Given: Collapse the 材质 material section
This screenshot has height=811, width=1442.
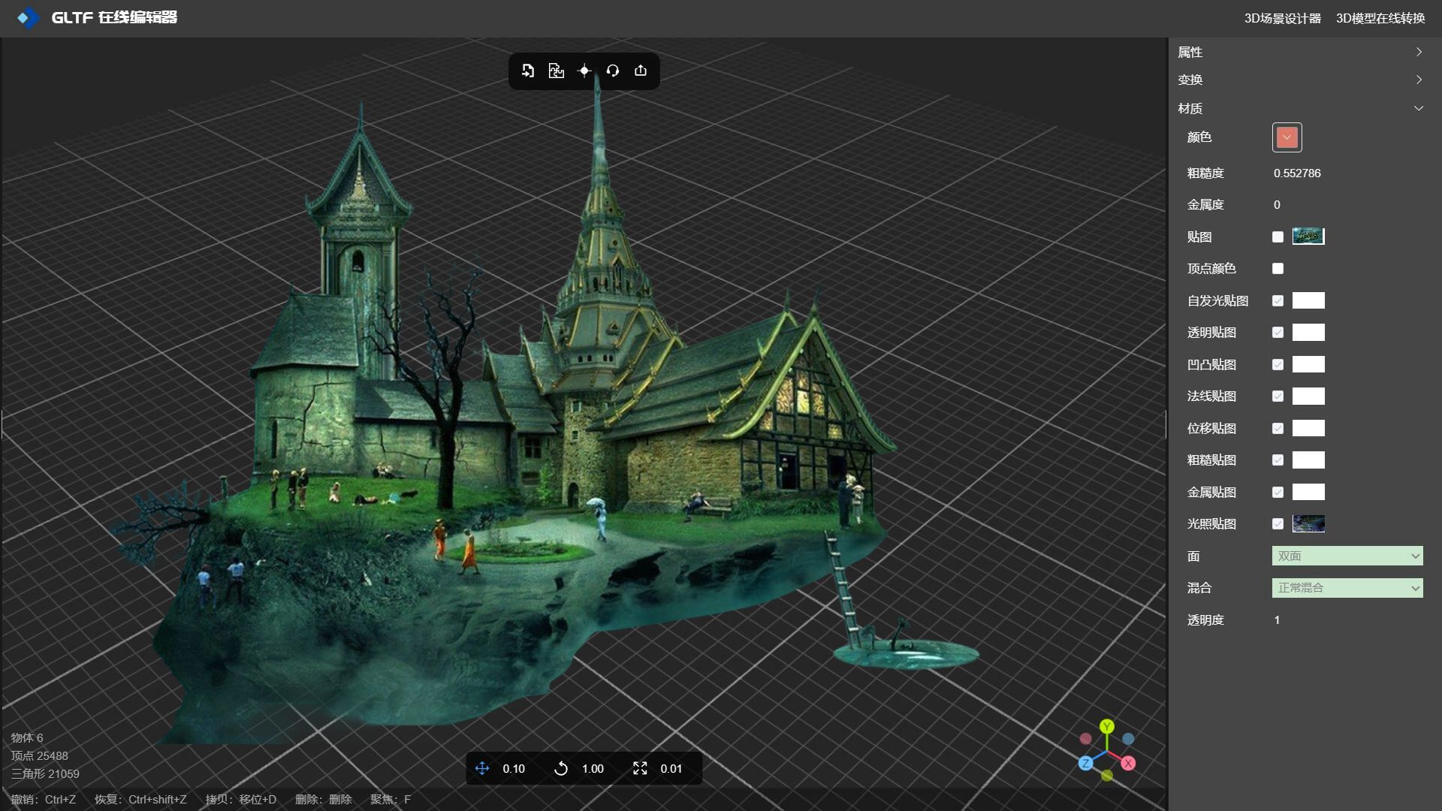Looking at the screenshot, I should 1301,108.
